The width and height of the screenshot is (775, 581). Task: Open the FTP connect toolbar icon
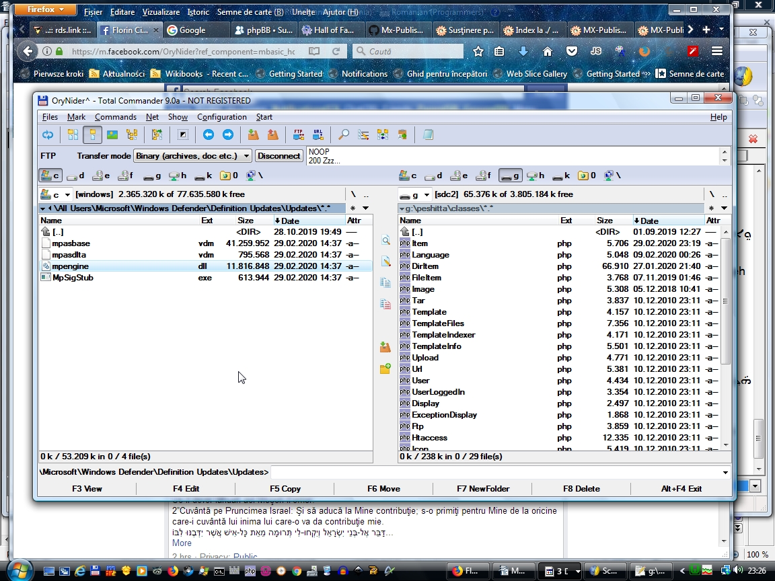point(298,135)
